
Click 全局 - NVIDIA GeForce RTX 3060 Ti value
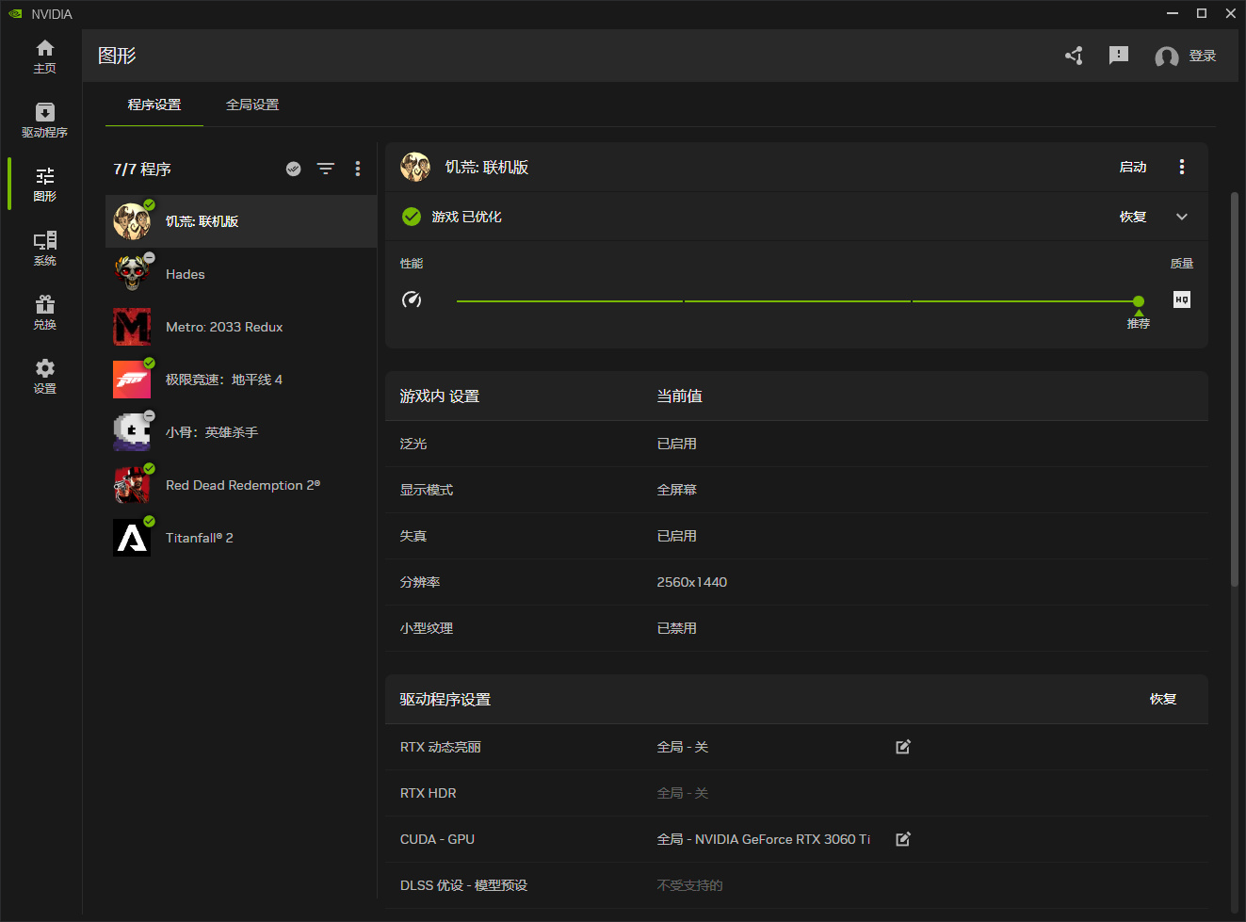click(x=764, y=839)
